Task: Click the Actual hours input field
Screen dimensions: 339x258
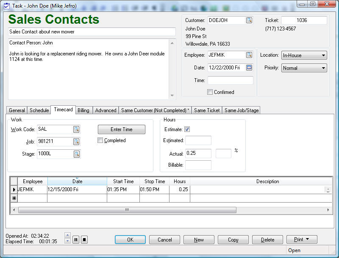Action: click(x=198, y=154)
